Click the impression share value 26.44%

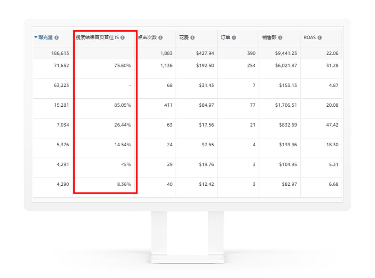(x=123, y=125)
